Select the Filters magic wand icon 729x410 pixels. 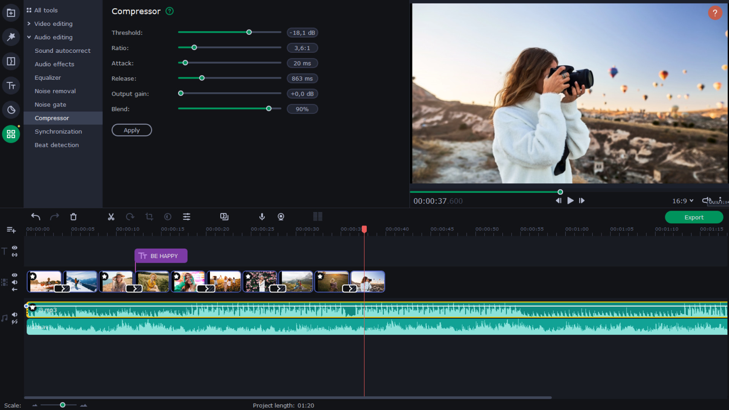coord(11,37)
